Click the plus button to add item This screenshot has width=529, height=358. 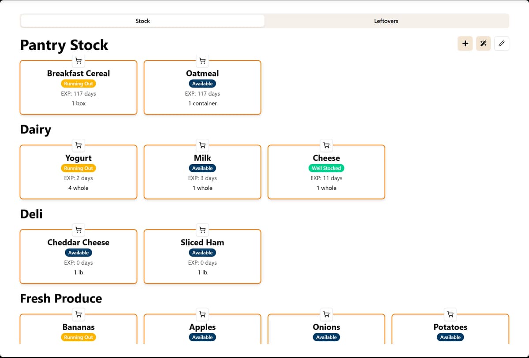coord(465,43)
